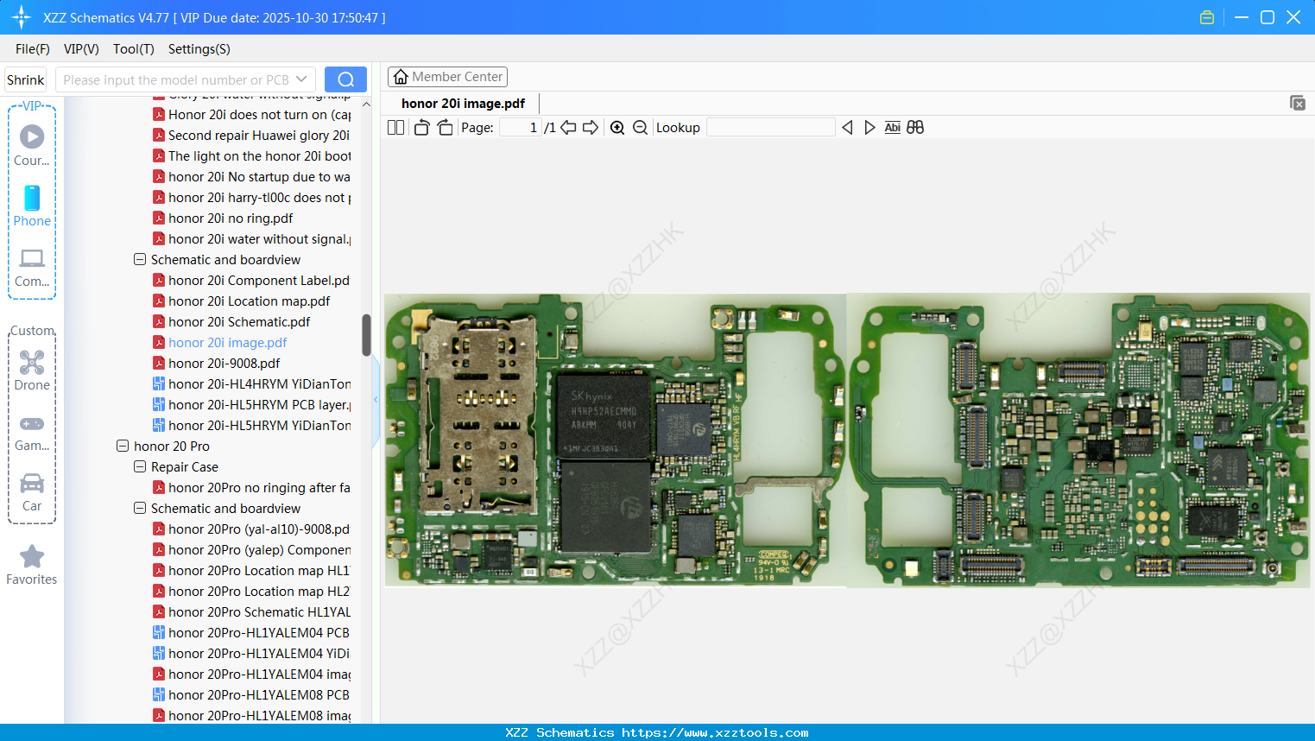This screenshot has height=741, width=1315.
Task: Collapse the Repair Case folder under honor 20 Pro
Action: click(140, 466)
